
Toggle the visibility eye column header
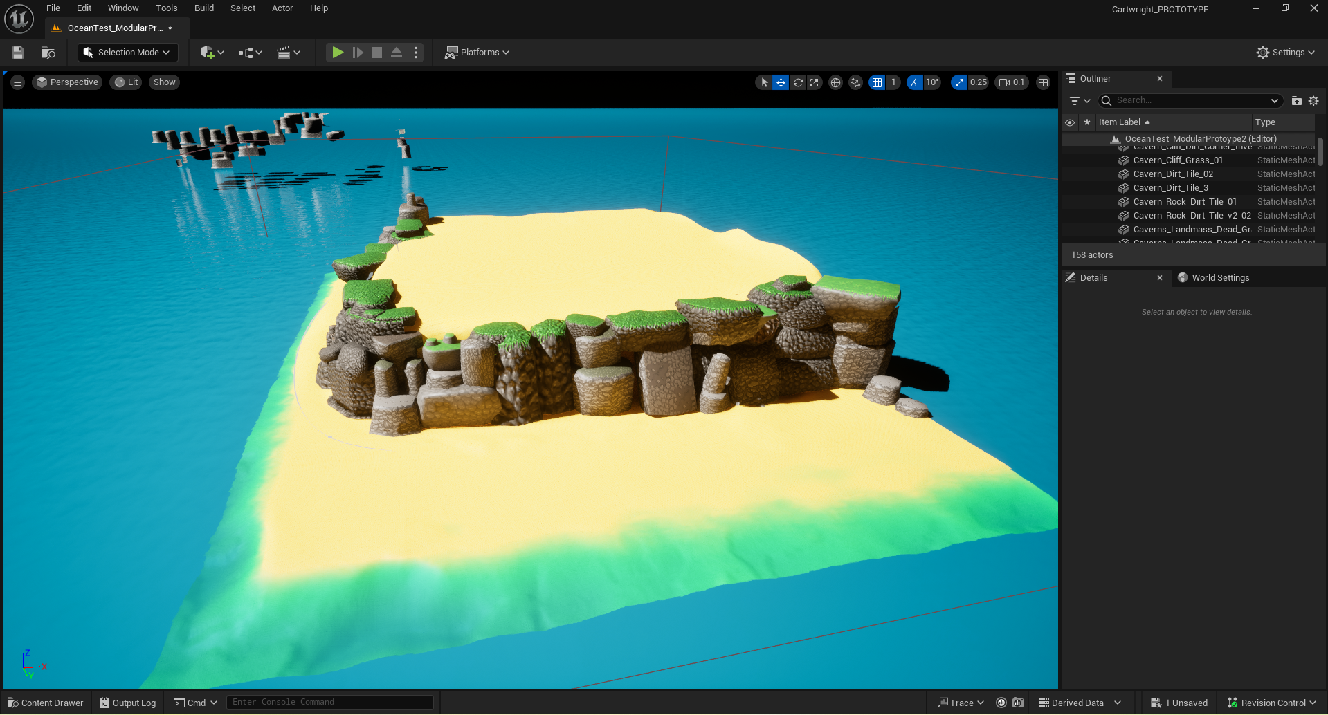[x=1070, y=122]
